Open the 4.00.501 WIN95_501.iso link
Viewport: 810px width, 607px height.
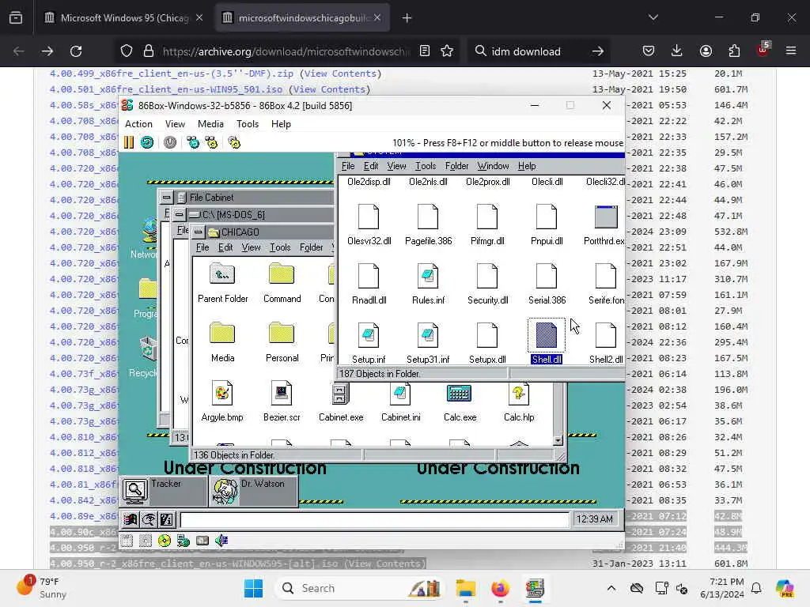point(166,89)
